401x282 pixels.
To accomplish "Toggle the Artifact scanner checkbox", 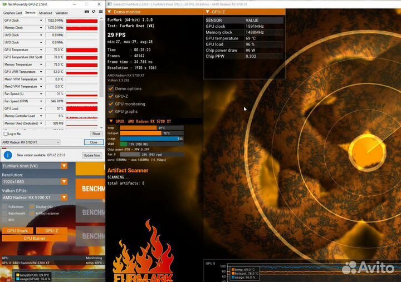I will point(32,213).
